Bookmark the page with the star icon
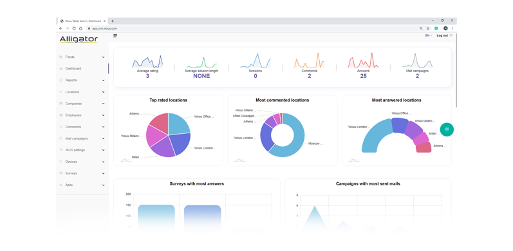 pos(427,28)
